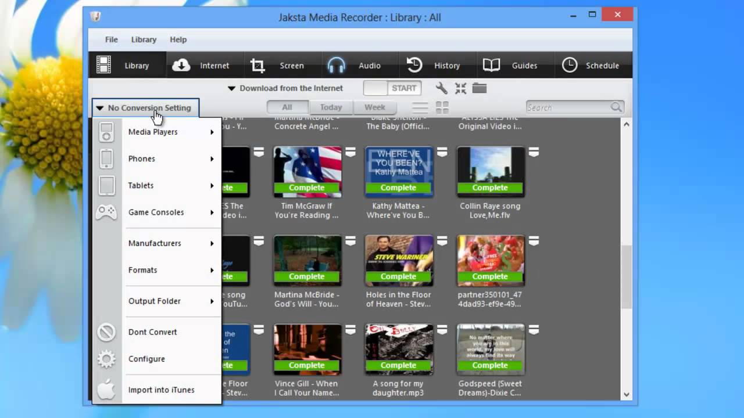Filter library to Today
The image size is (744, 418).
click(331, 107)
